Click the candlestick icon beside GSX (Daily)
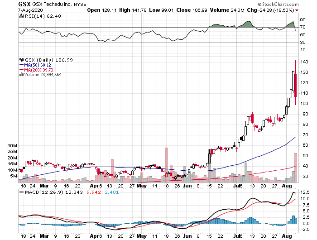Screen dimensions: 317x240 pyautogui.click(x=21, y=60)
